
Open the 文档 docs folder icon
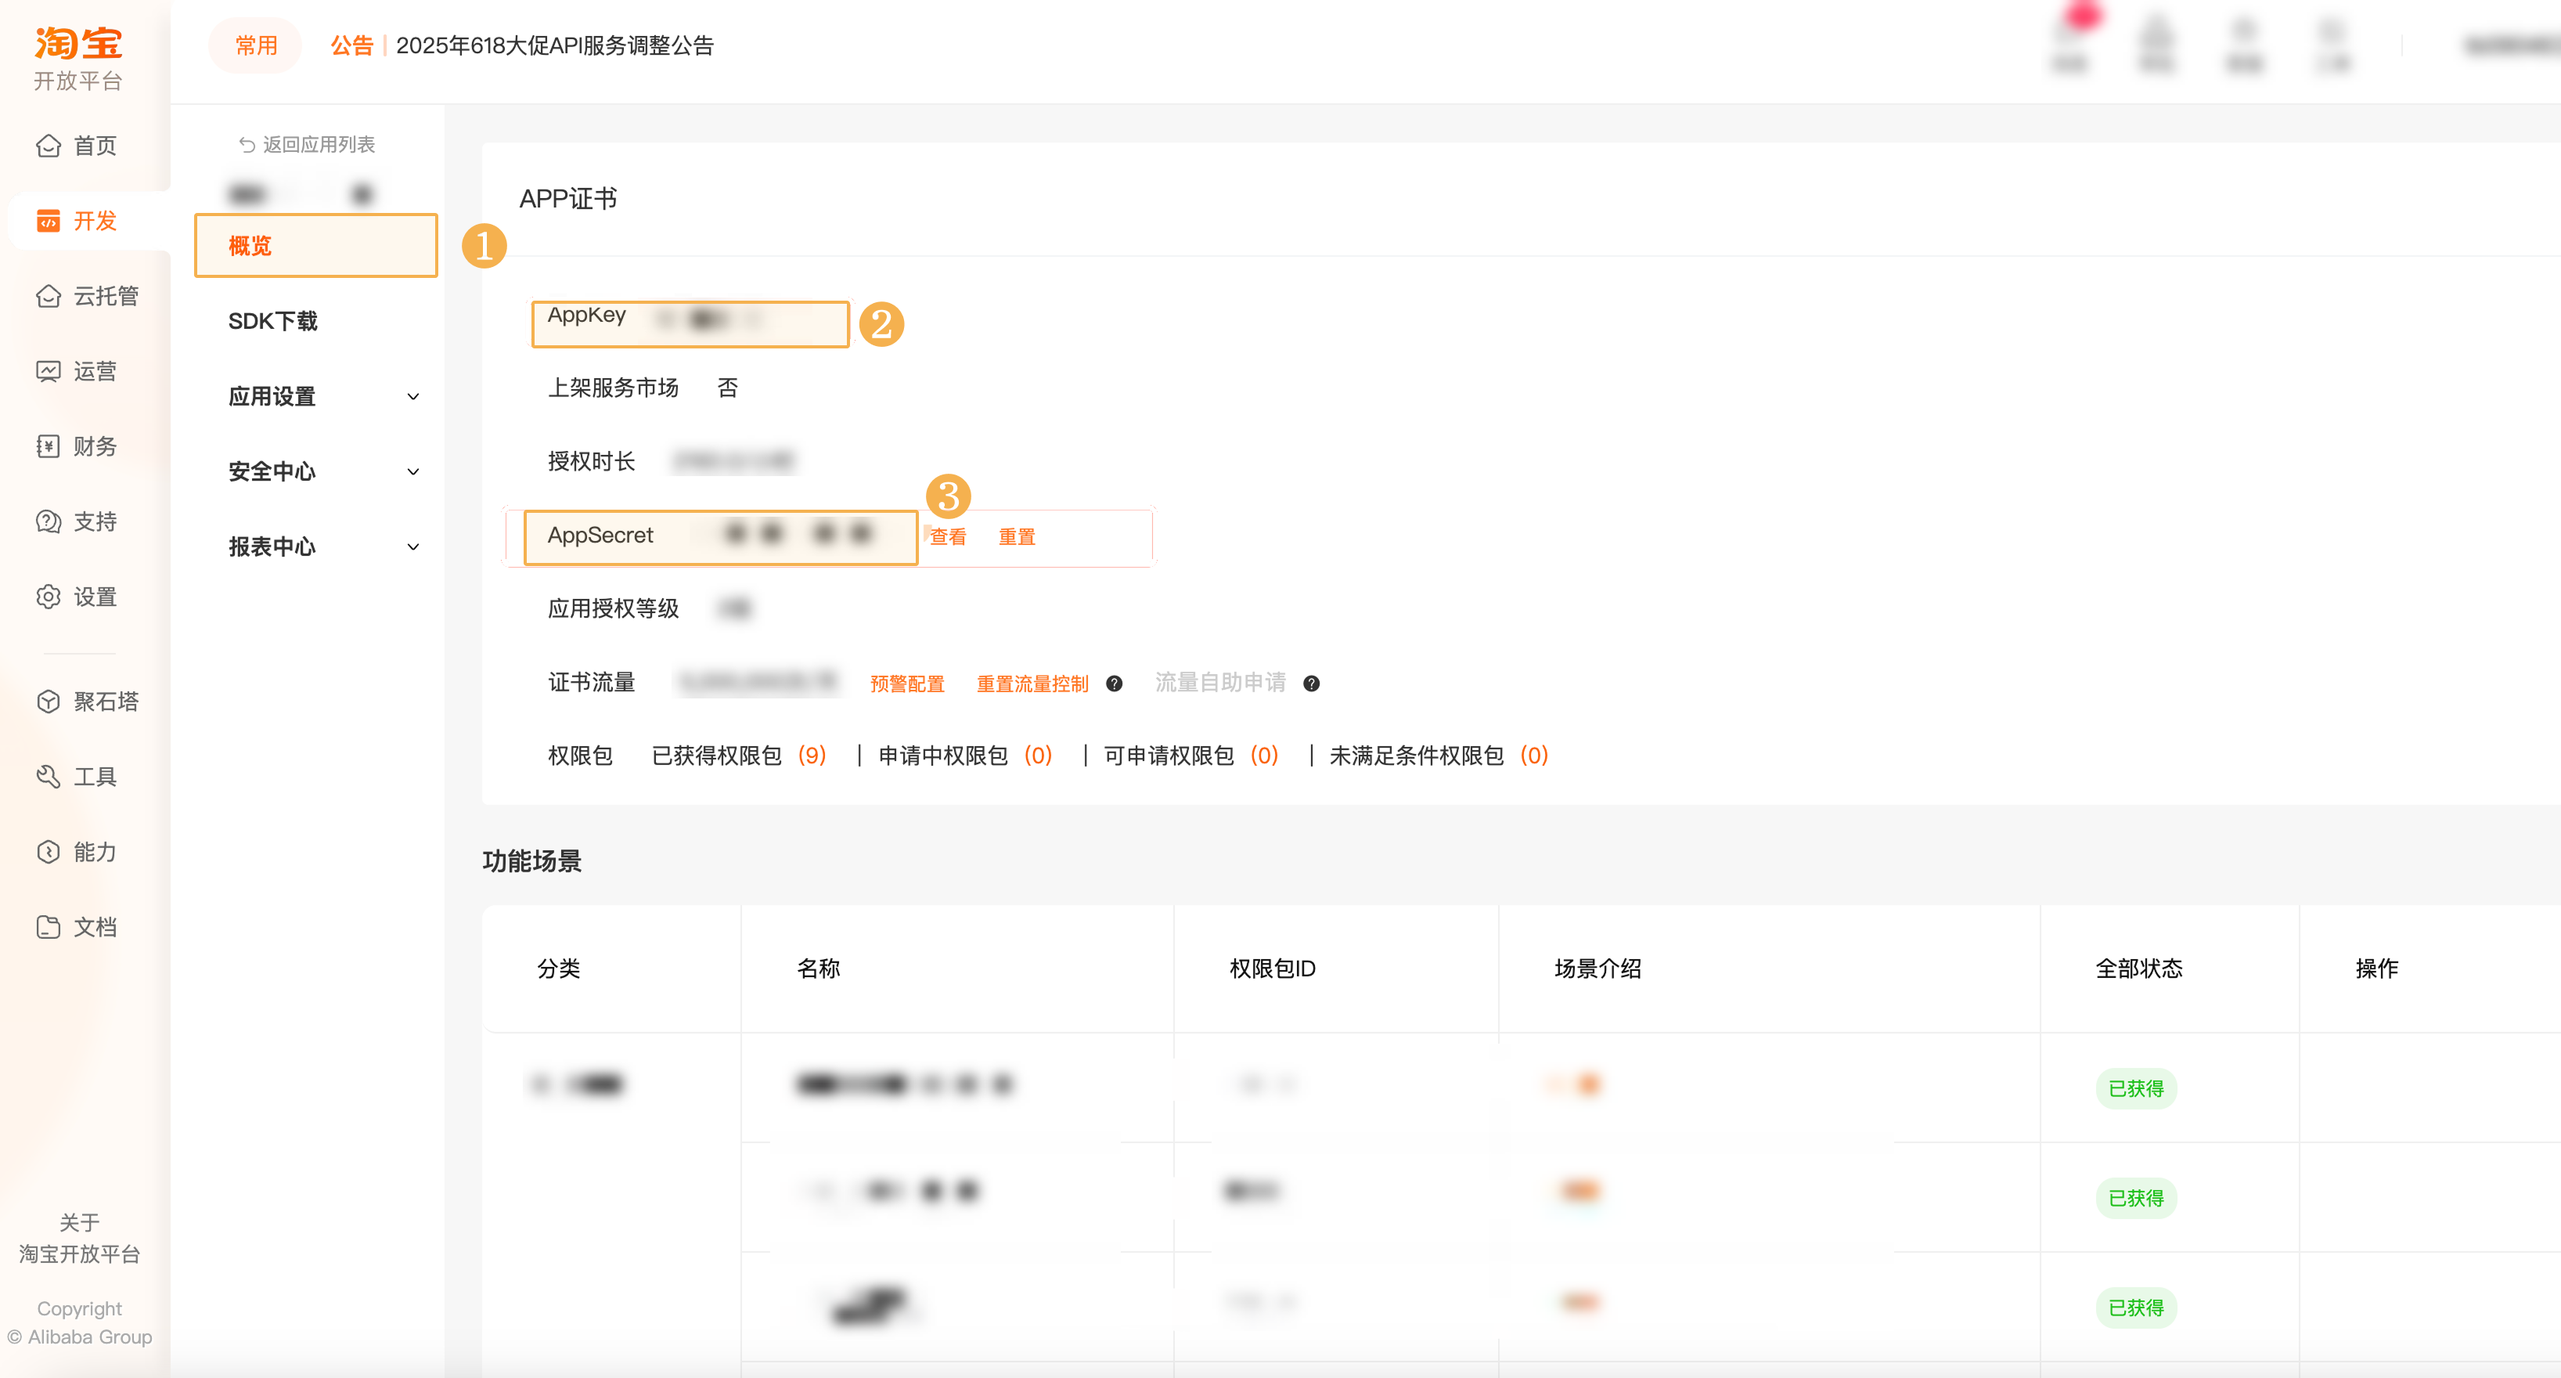pos(48,926)
